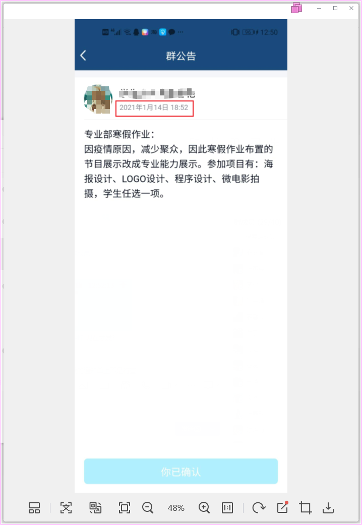The image size is (362, 525).
Task: Zoom in with the plus magnifier
Action: point(204,508)
